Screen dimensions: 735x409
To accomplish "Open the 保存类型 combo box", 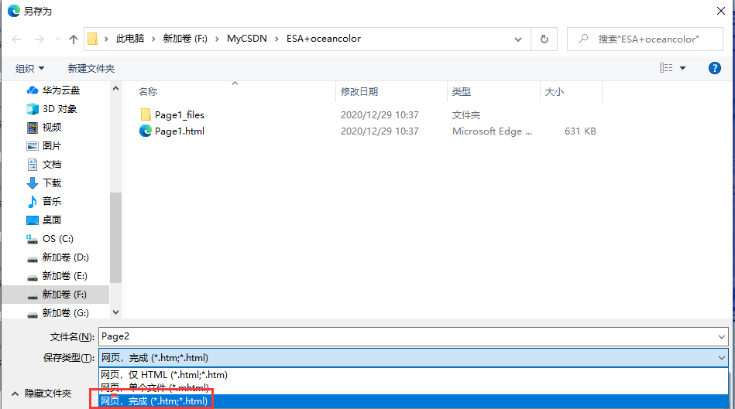I will click(x=414, y=358).
